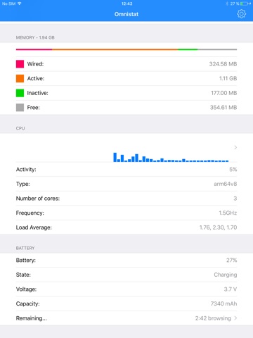Tap the memory usage color bar
This screenshot has width=253, height=338.
tap(126, 49)
